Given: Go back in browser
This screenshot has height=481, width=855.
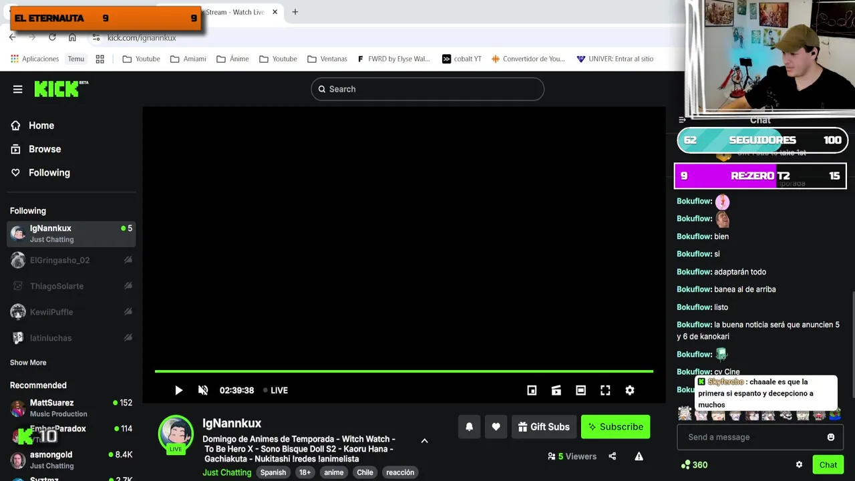Looking at the screenshot, I should 12,37.
